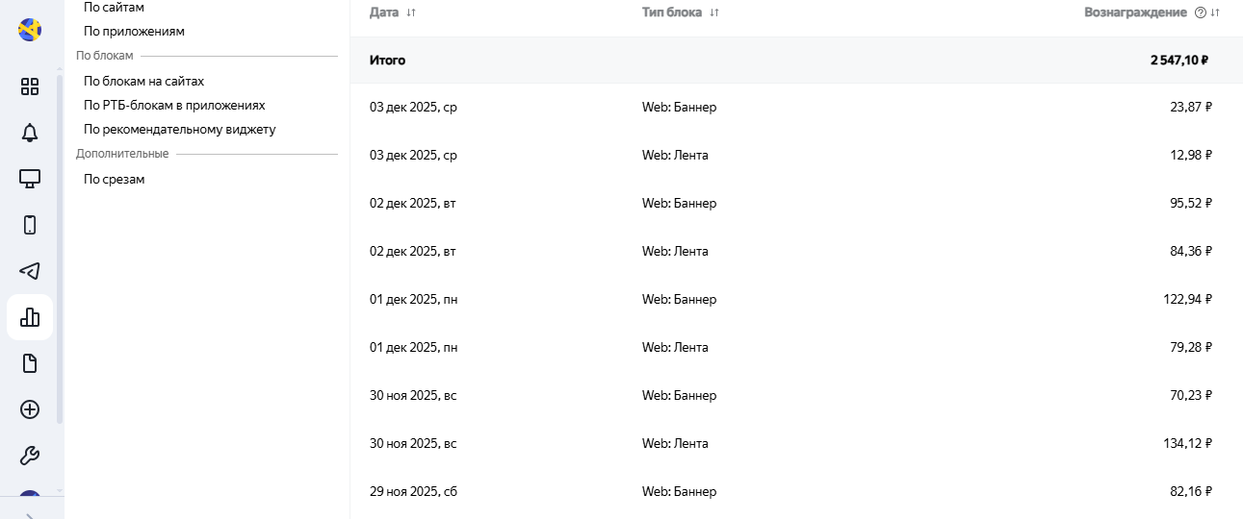The image size is (1243, 519).
Task: Open the paper plane Telegram icon
Action: pyautogui.click(x=30, y=271)
